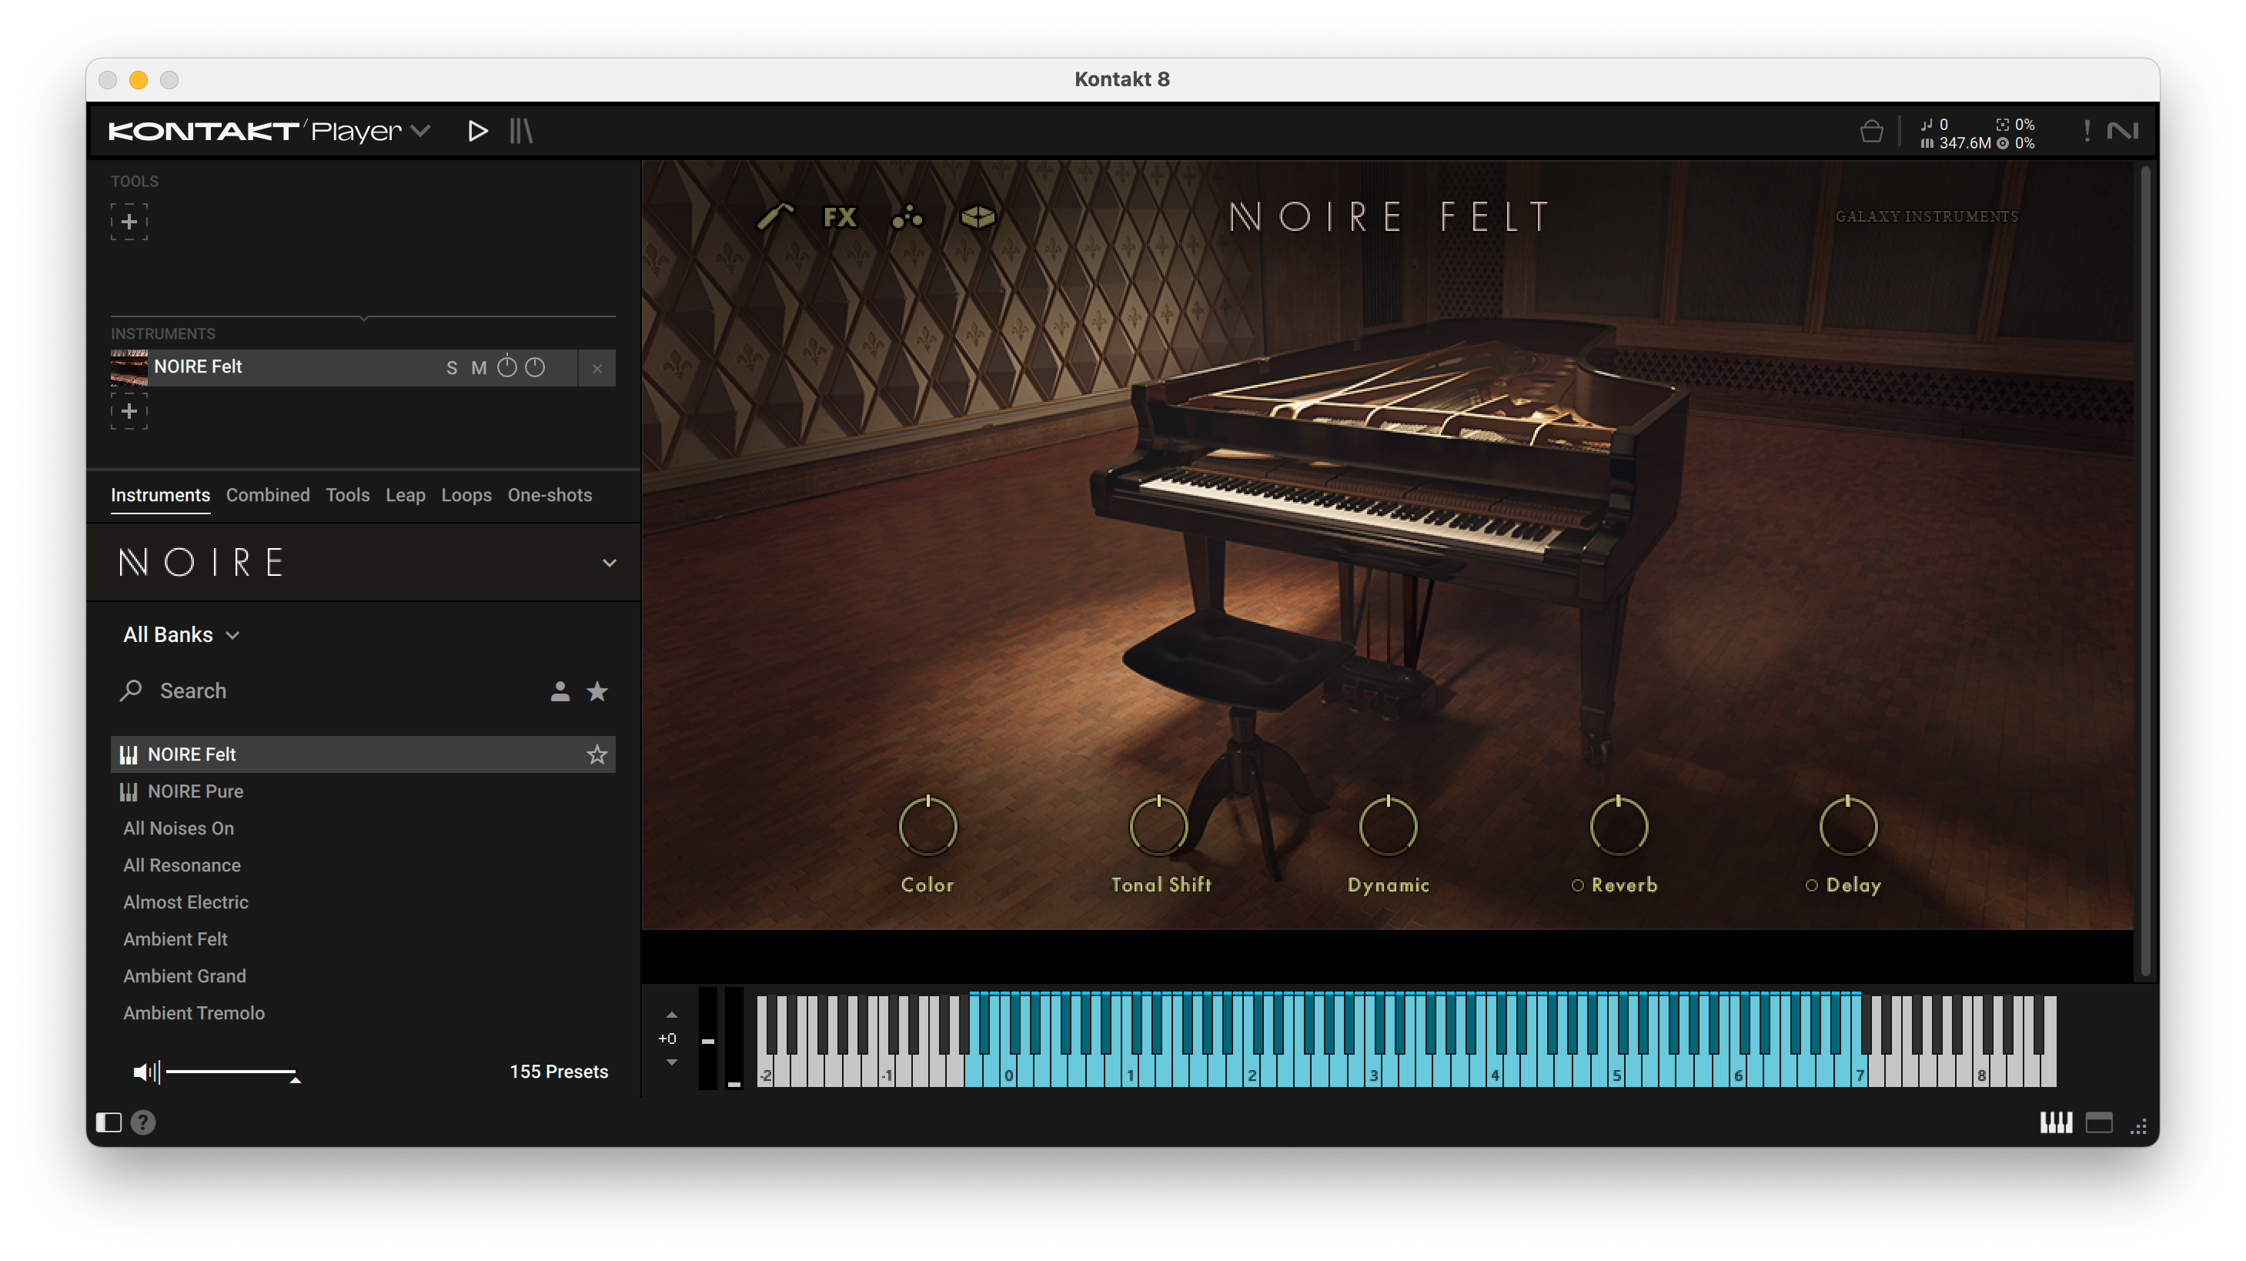Screen dimensions: 2246x1261
Task: Open the library browser (stacked lines icon)
Action: [520, 130]
